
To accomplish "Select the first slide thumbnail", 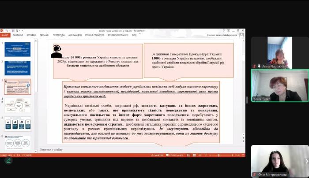I will coord(18,49).
